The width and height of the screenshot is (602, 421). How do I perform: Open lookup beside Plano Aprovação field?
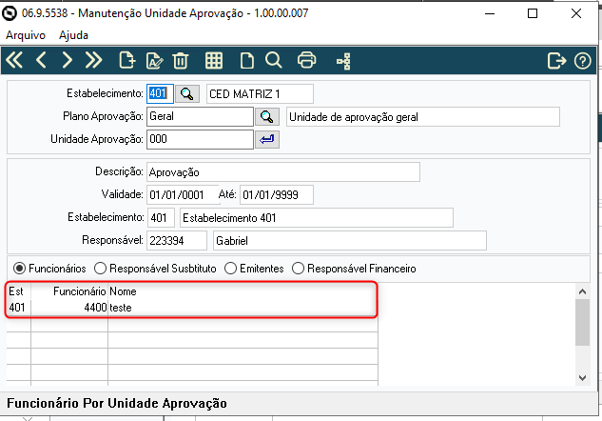pos(267,116)
